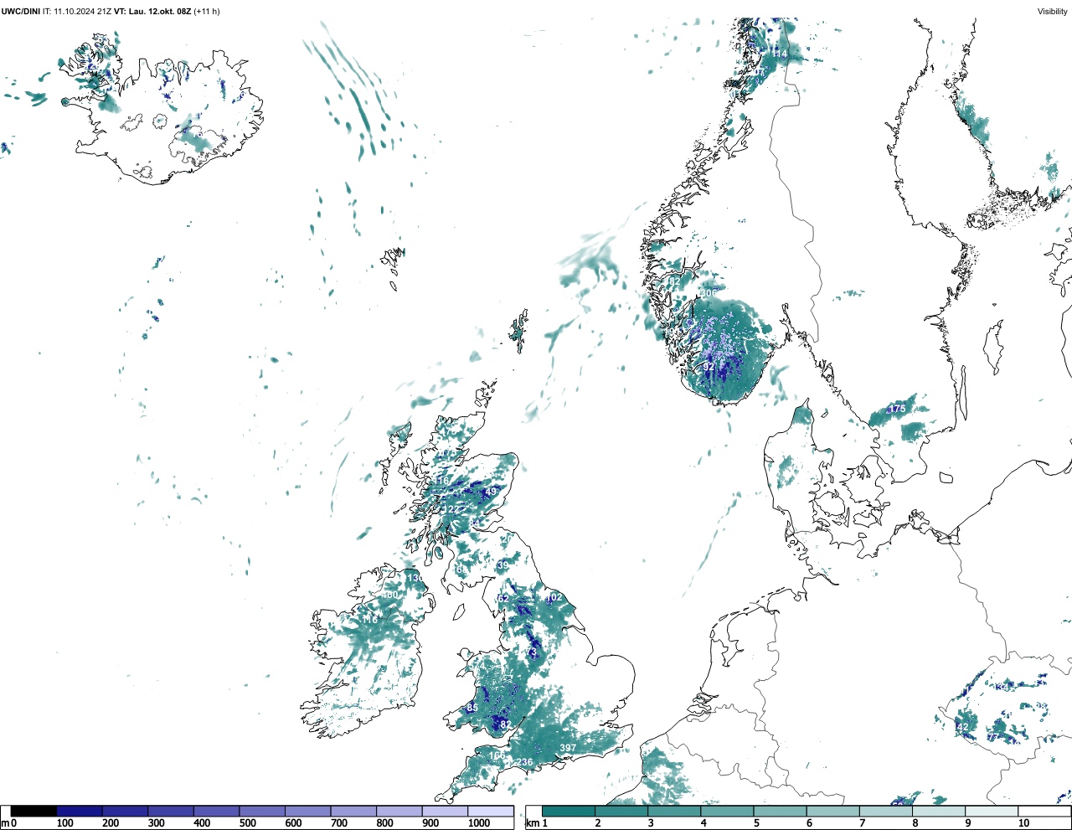Image resolution: width=1072 pixels, height=830 pixels.
Task: Select the 2–3 km teal legend swatch
Action: coord(621,811)
